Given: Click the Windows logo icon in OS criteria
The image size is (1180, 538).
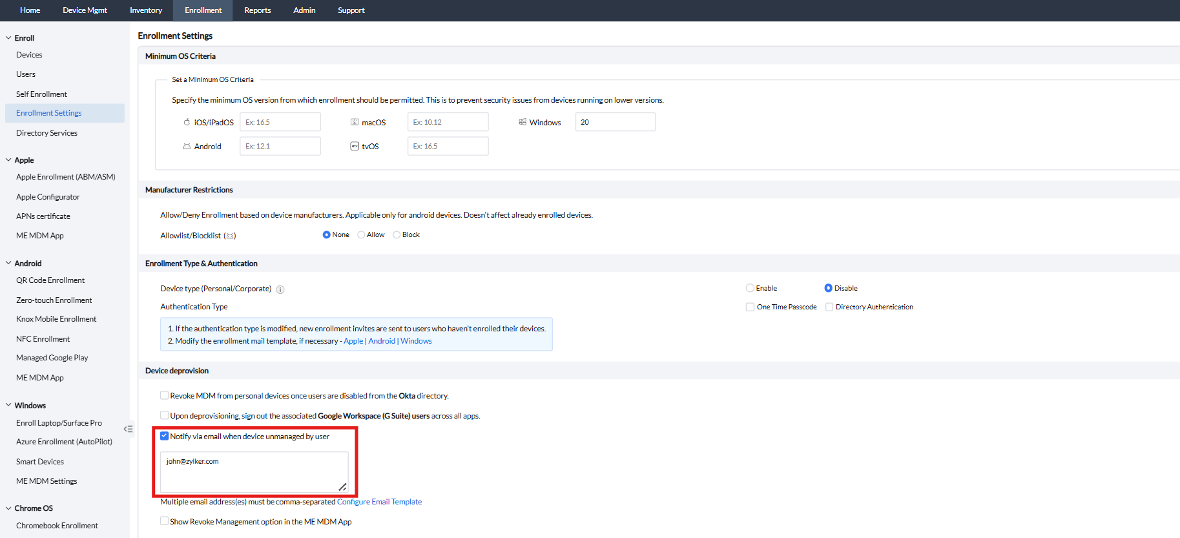Looking at the screenshot, I should pos(523,122).
